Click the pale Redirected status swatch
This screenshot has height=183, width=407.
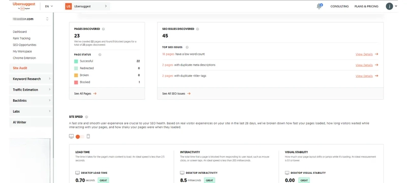pos(76,68)
